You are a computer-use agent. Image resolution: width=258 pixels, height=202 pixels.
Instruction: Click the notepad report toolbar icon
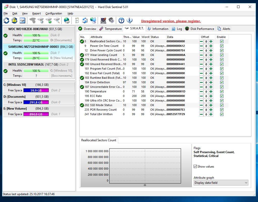coord(77,21)
